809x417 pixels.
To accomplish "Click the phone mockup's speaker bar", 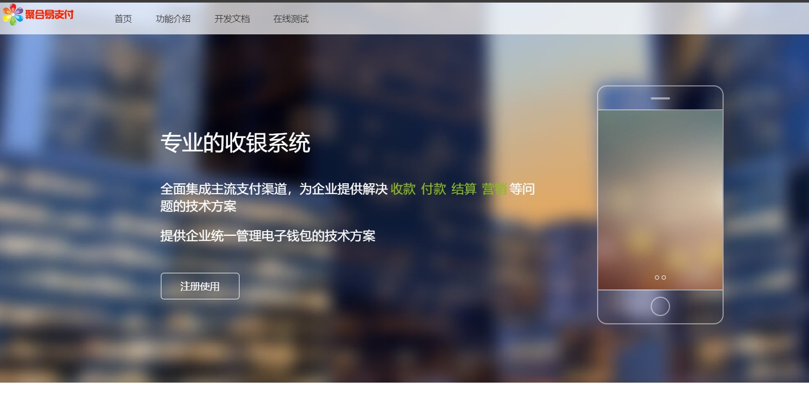I will point(660,98).
